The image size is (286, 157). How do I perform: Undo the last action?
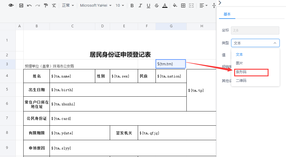[29, 6]
